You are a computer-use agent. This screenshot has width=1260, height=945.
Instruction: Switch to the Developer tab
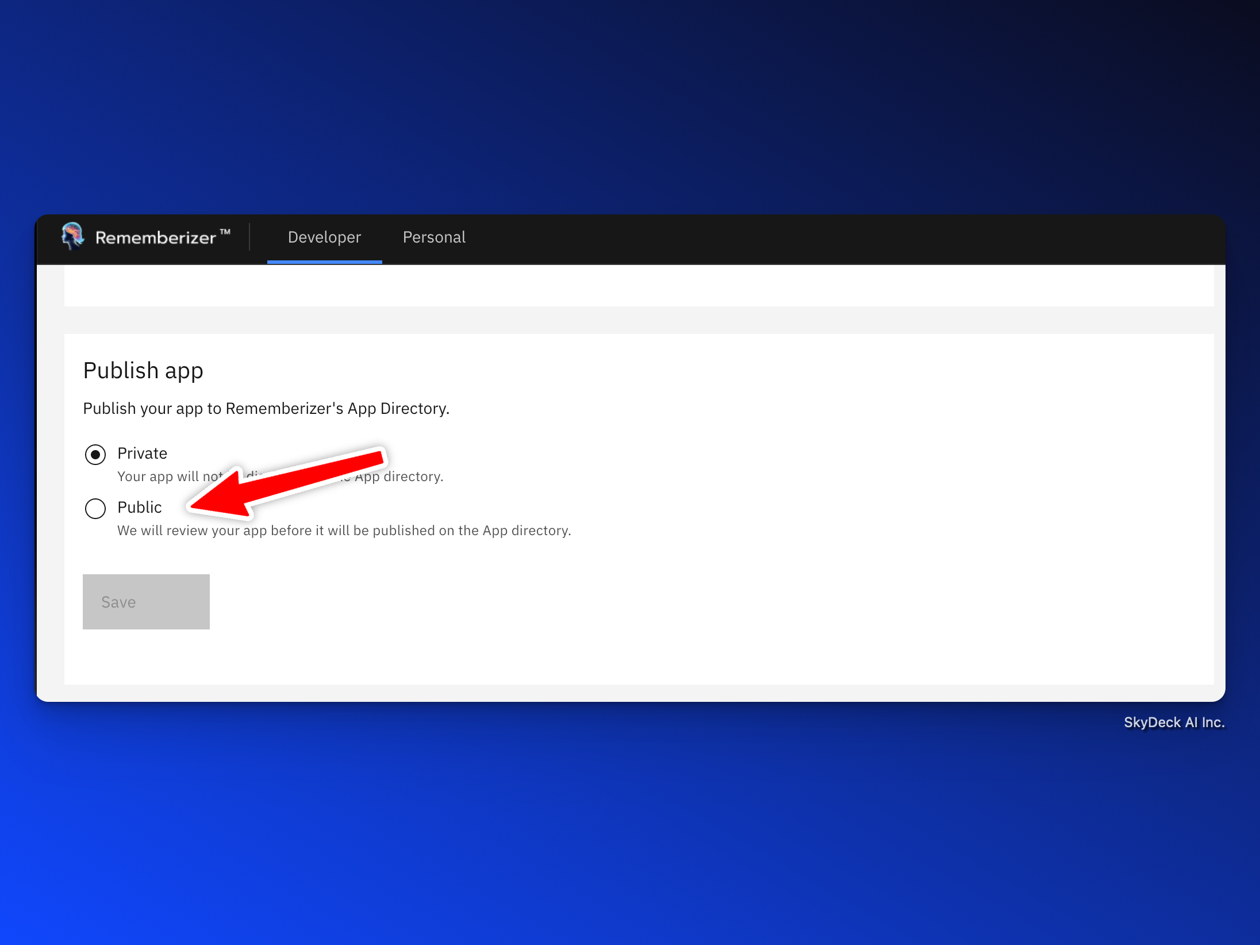coord(324,237)
